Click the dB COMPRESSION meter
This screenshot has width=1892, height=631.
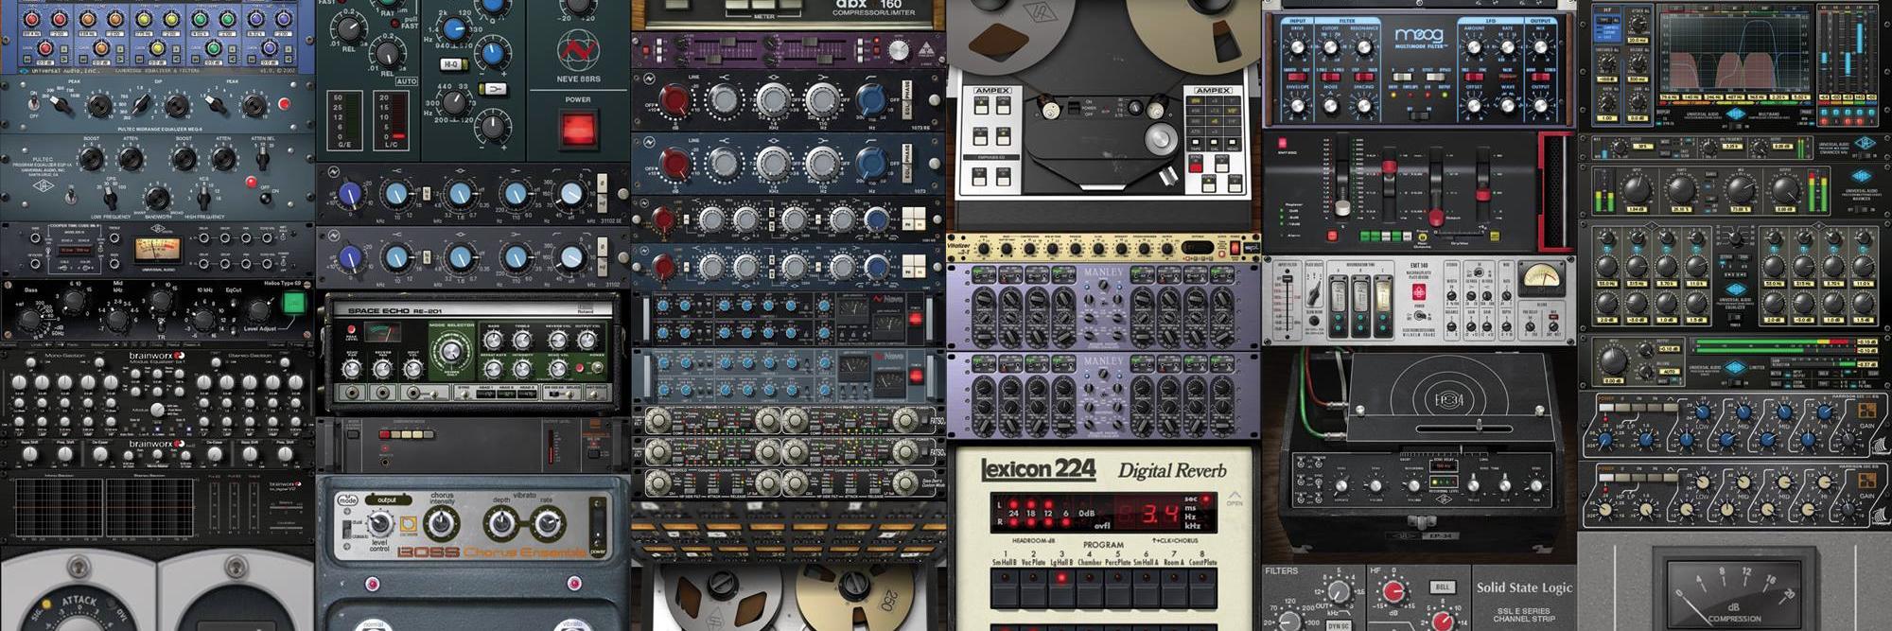(x=1733, y=594)
